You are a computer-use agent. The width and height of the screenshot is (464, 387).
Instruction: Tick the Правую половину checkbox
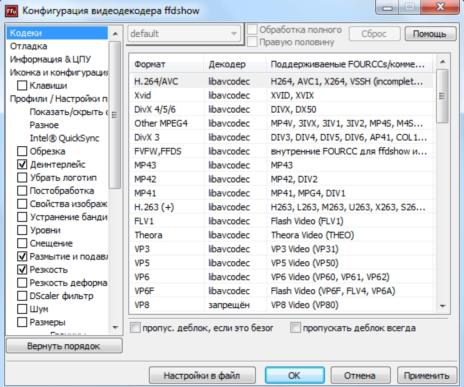252,42
